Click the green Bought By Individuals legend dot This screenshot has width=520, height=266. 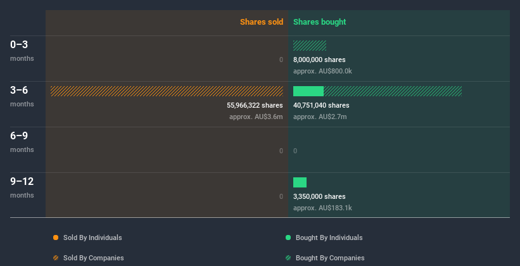[288, 237]
